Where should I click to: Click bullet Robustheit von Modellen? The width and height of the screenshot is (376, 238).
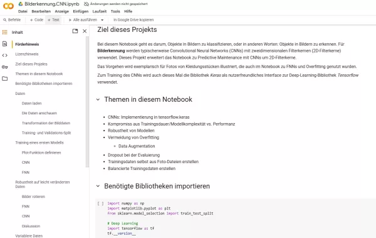click(x=131, y=131)
